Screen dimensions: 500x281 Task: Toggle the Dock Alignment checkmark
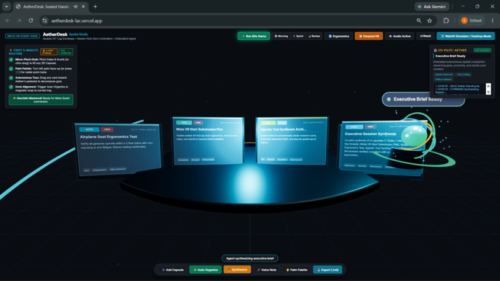click(11, 87)
